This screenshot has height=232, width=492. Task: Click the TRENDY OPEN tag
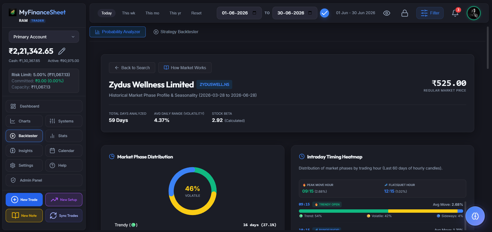pyautogui.click(x=327, y=204)
